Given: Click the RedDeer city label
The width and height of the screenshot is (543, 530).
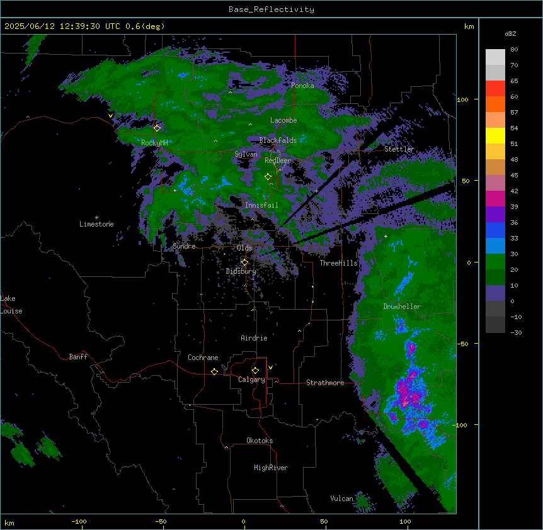Looking at the screenshot, I should pyautogui.click(x=278, y=160).
